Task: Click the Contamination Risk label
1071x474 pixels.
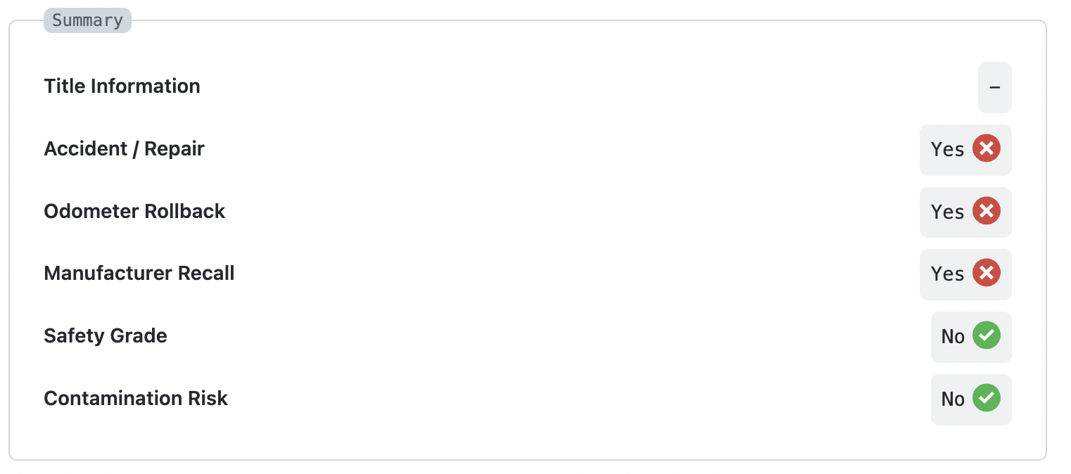Action: pyautogui.click(x=136, y=399)
